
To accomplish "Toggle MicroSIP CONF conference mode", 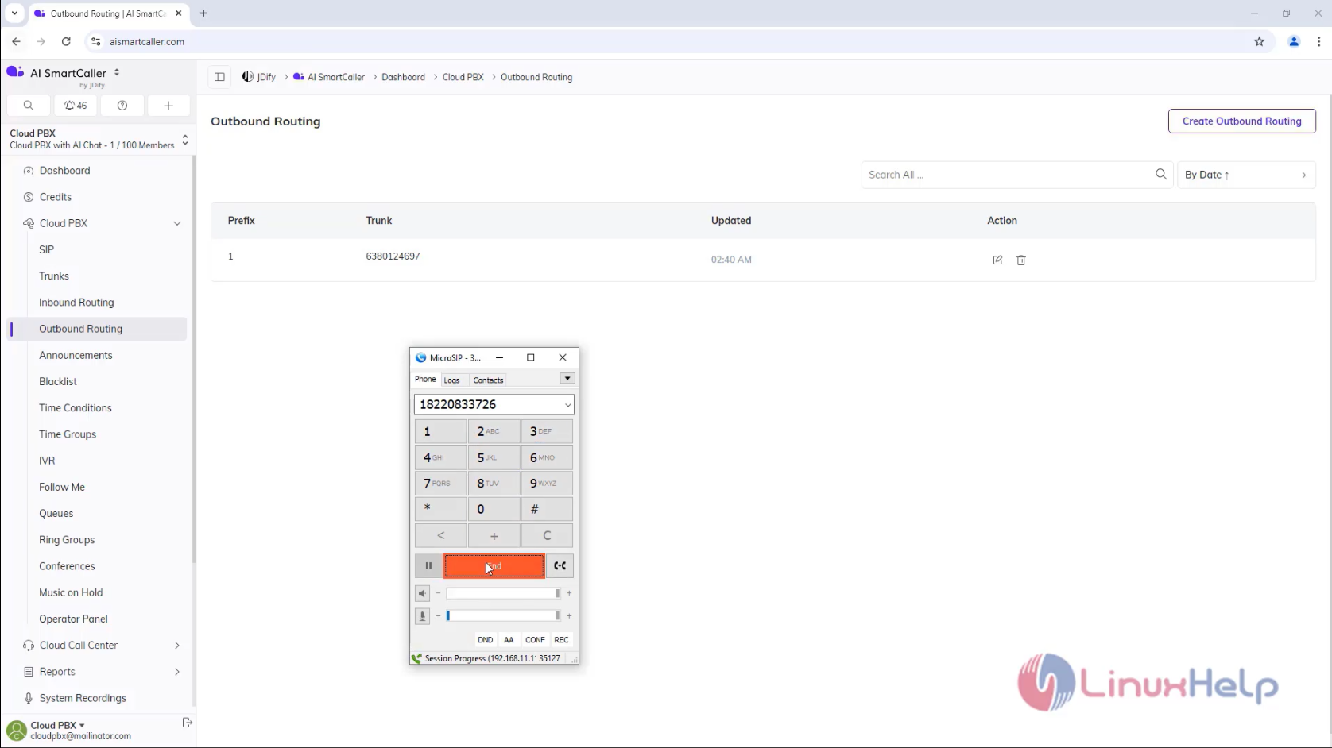I will click(535, 639).
